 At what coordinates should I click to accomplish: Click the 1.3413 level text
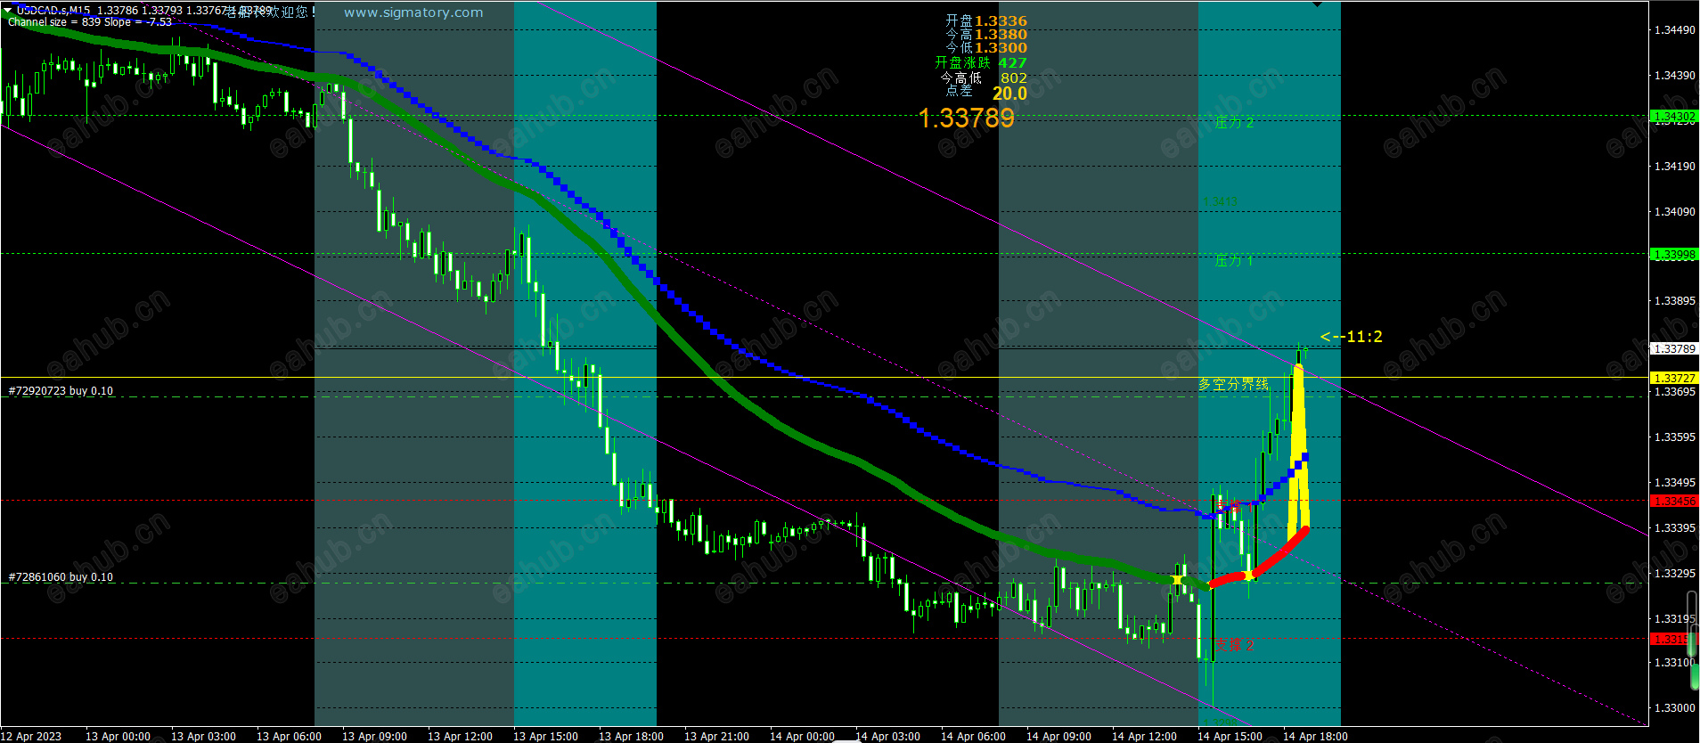1220,201
